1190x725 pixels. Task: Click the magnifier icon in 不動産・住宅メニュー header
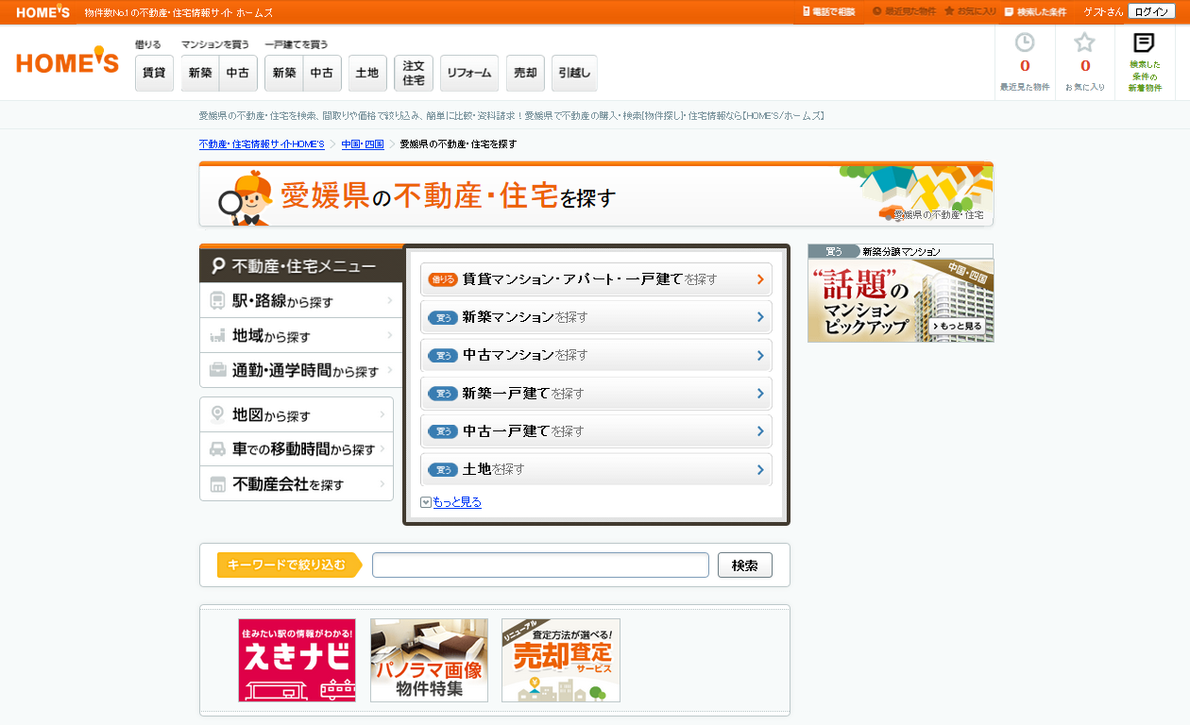219,266
